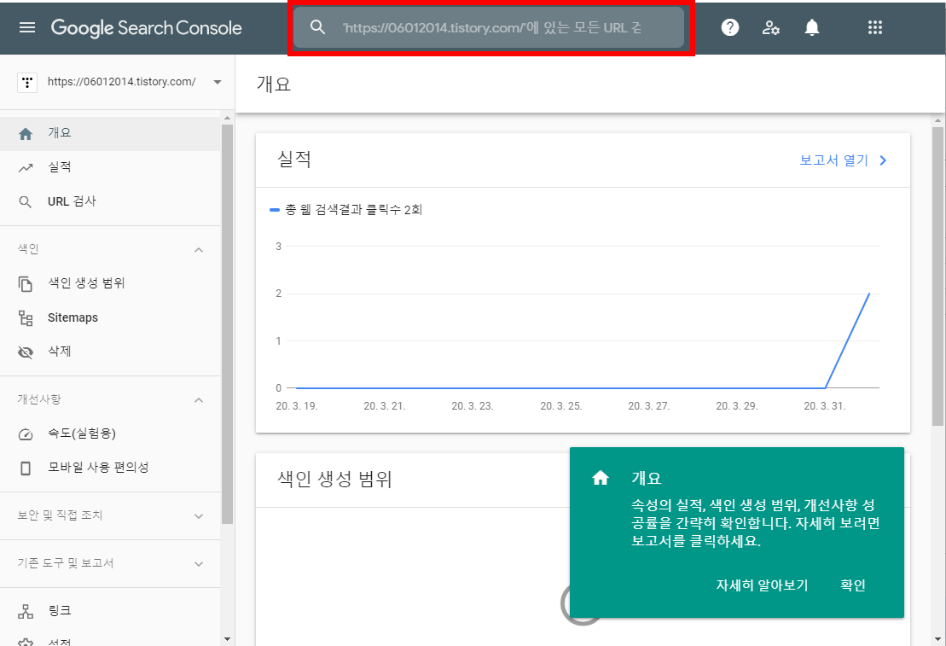Click the 색인 생성 범위 card heading
This screenshot has height=646, width=946.
coord(334,480)
